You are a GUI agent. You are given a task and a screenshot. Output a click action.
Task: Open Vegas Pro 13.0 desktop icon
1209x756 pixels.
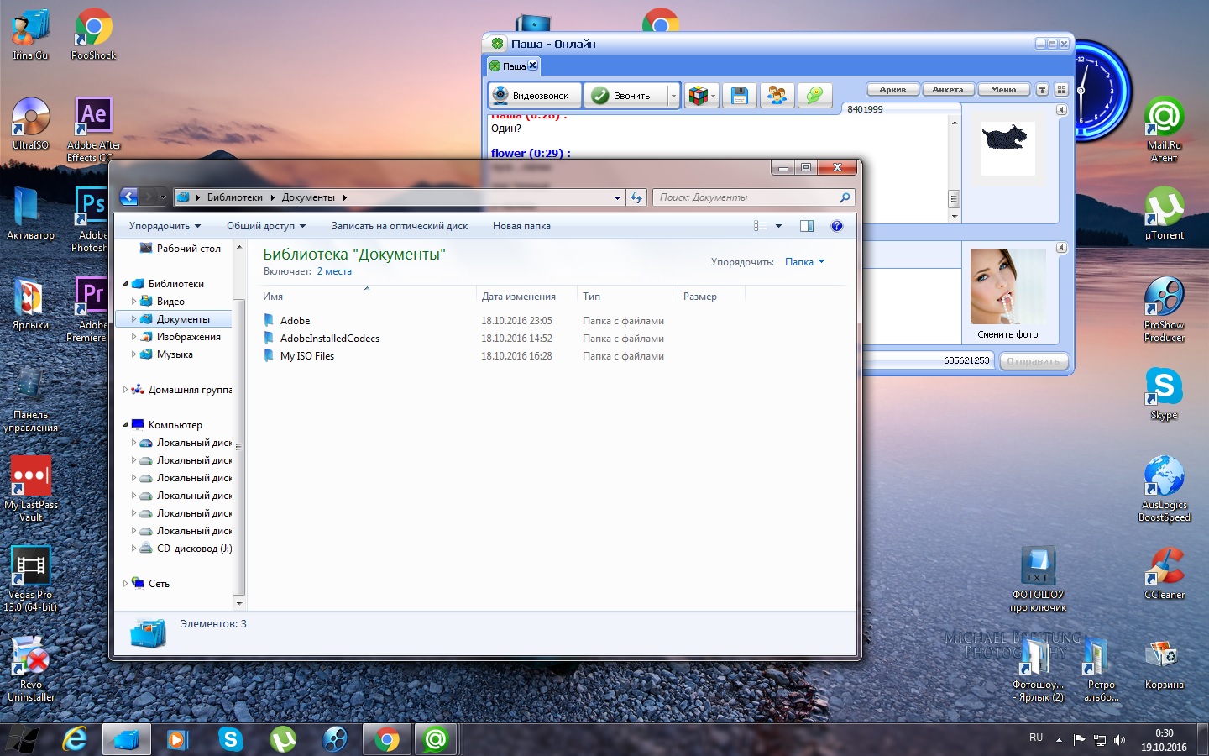point(30,579)
